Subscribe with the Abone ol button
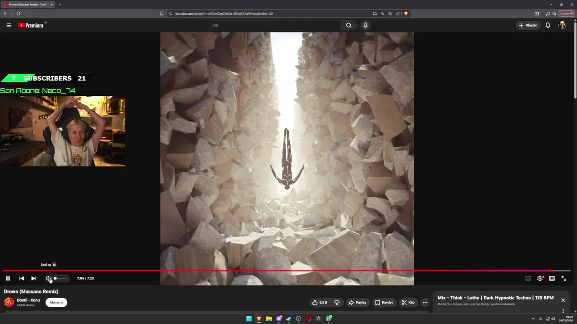This screenshot has width=577, height=324. click(56, 302)
